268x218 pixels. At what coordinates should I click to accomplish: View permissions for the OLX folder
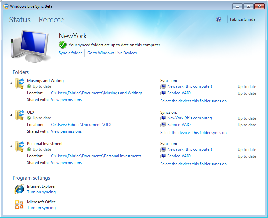pos(66,131)
